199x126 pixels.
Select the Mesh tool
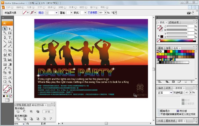(5, 64)
